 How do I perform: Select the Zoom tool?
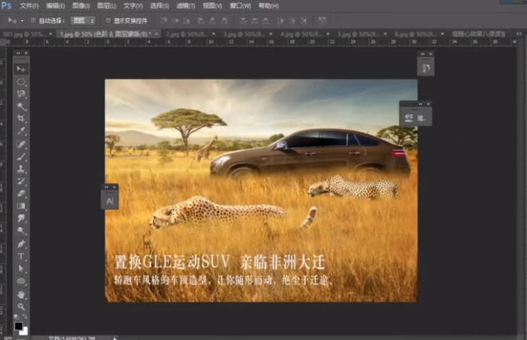pos(21,306)
